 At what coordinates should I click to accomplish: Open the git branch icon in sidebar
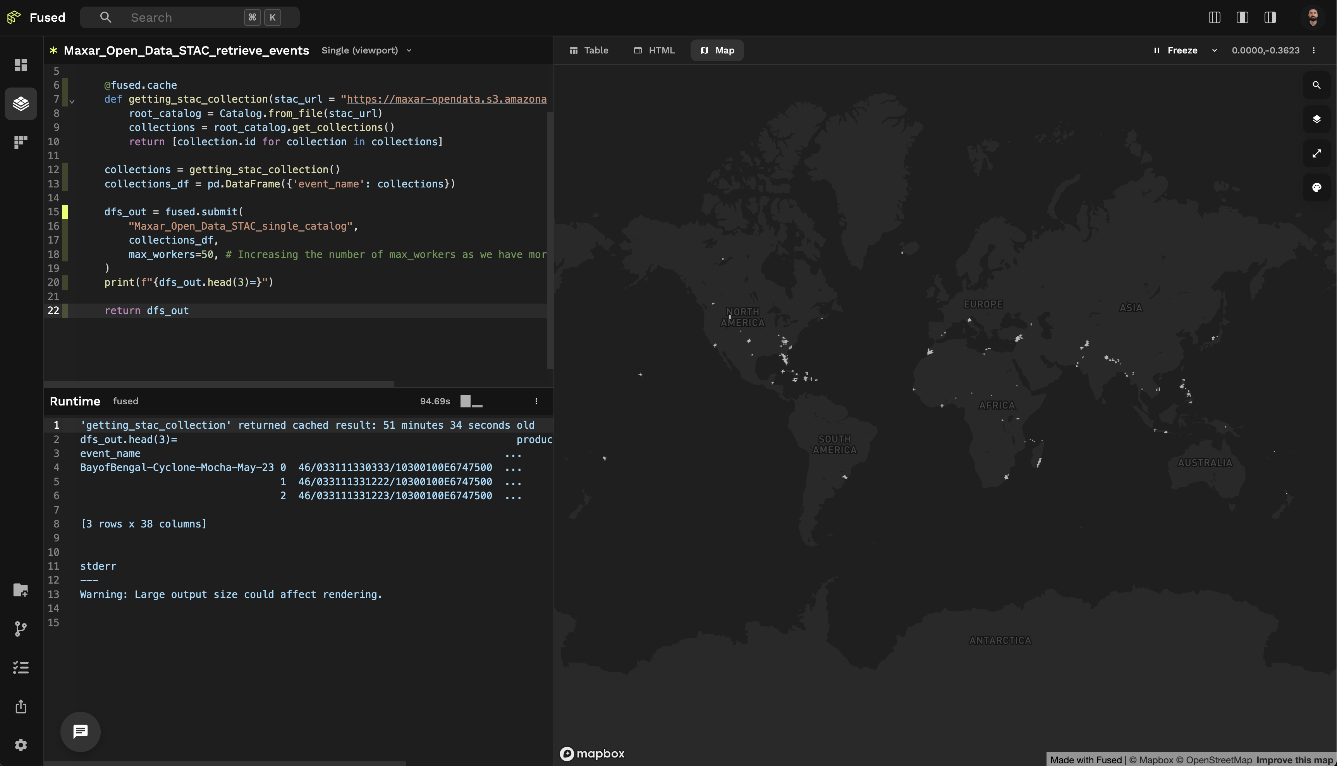tap(21, 629)
